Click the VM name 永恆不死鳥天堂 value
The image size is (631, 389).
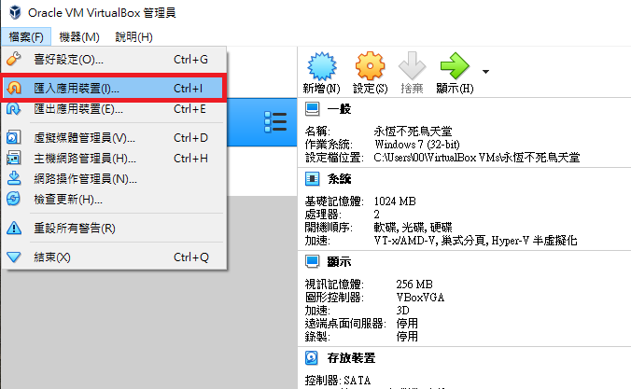coord(413,132)
